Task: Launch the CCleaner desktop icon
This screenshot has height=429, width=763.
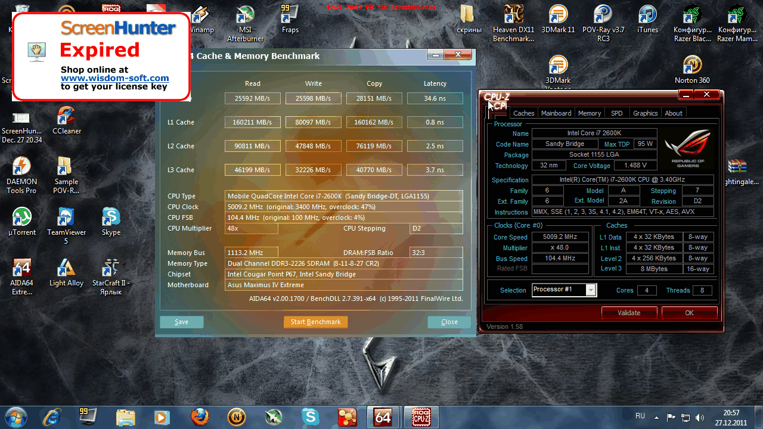Action: 66,116
